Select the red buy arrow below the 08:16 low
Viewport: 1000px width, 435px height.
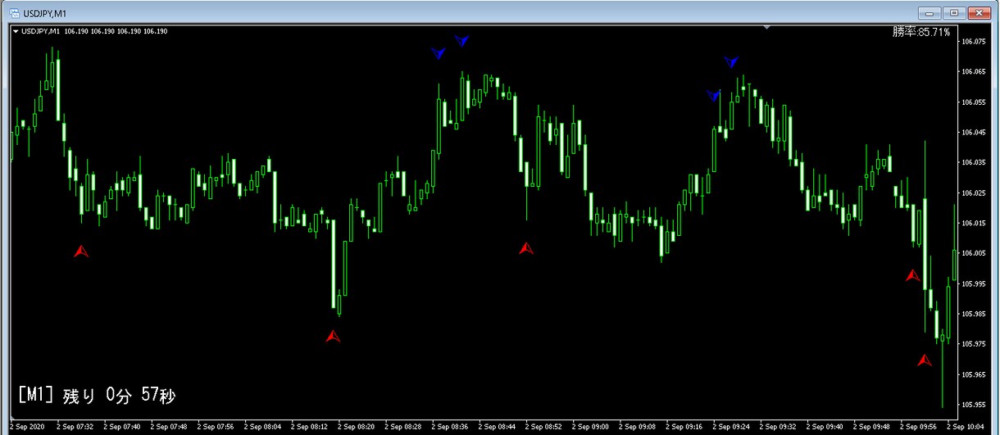(x=333, y=336)
